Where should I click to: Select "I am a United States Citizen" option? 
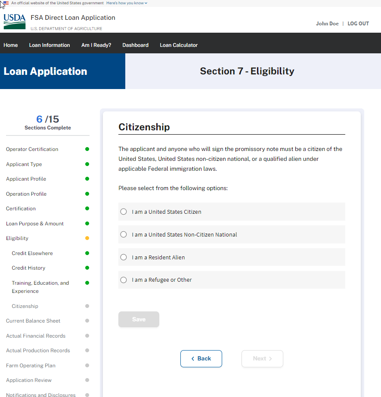pos(124,212)
